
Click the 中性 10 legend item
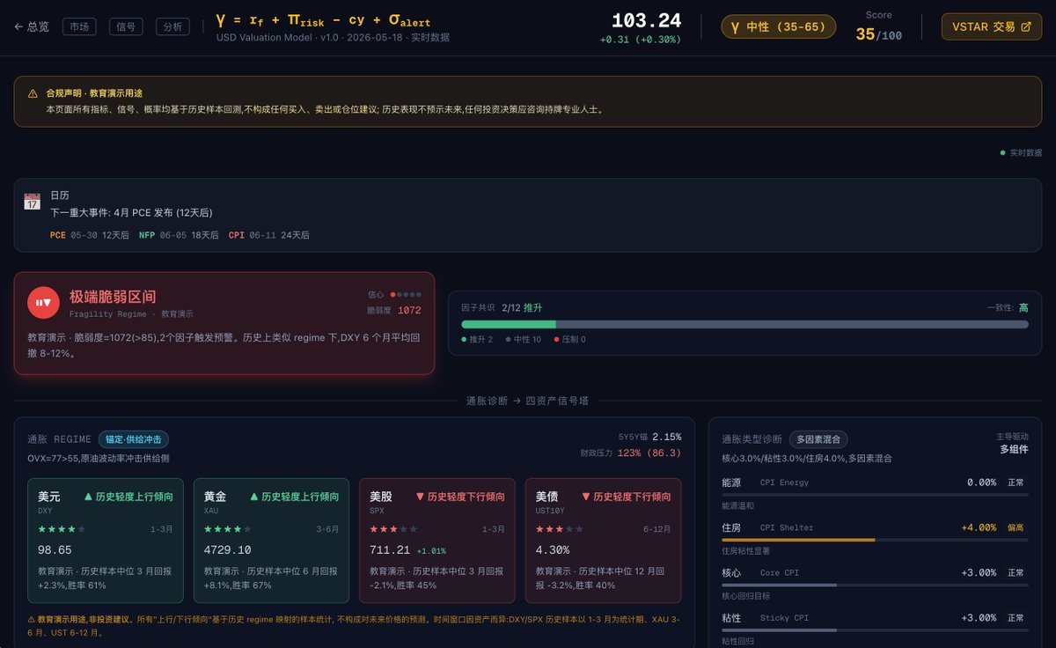click(x=523, y=339)
